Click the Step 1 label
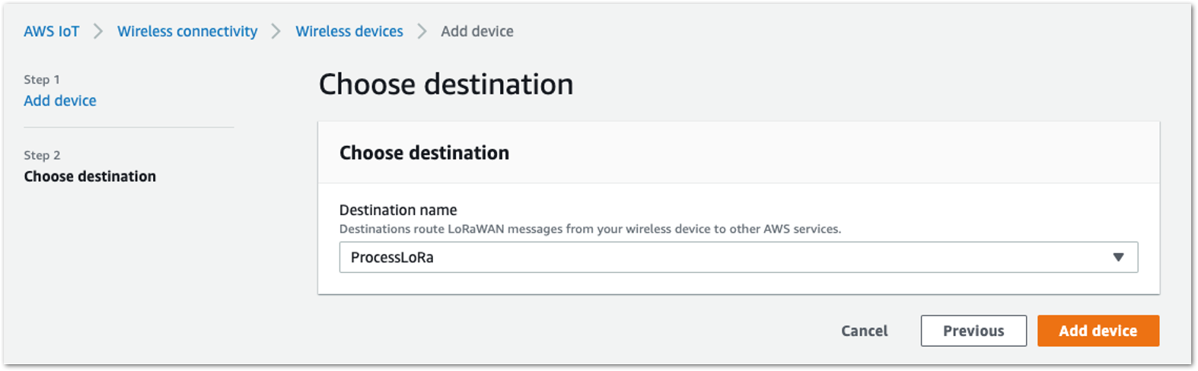 point(42,79)
